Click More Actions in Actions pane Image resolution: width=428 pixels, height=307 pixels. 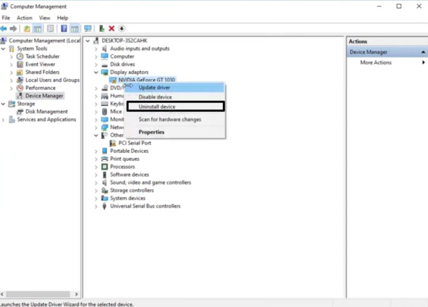[x=376, y=63]
